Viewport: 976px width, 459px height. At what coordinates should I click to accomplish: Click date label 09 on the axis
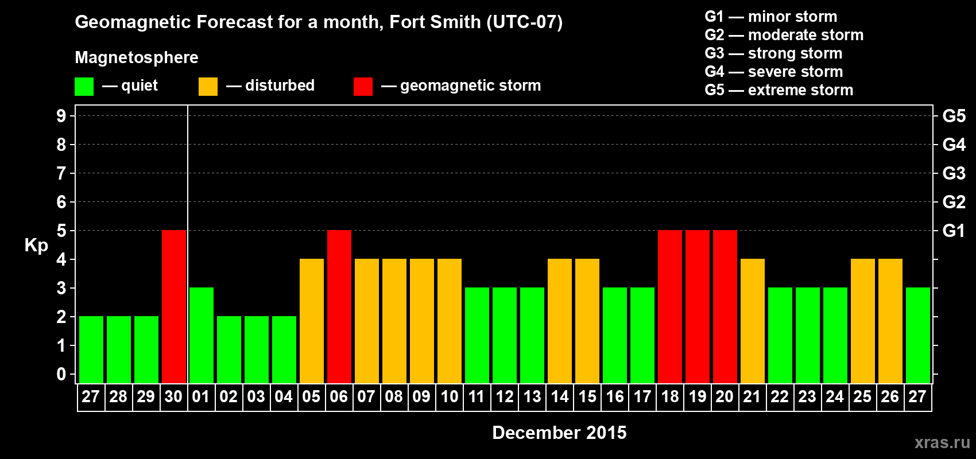click(421, 397)
